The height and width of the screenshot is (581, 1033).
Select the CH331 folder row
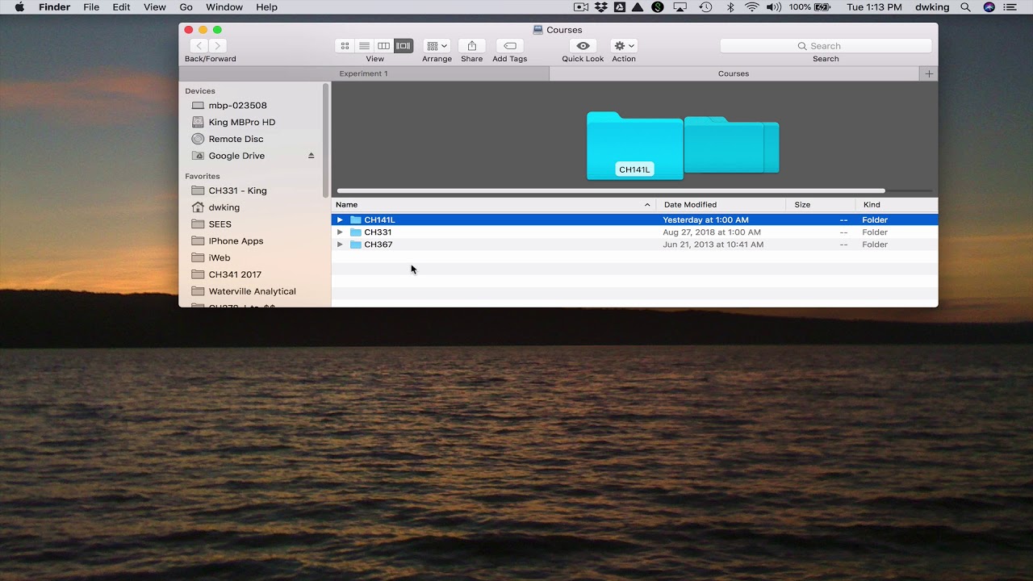[634, 232]
